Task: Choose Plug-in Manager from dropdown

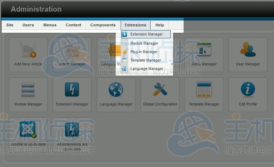Action: [146, 52]
